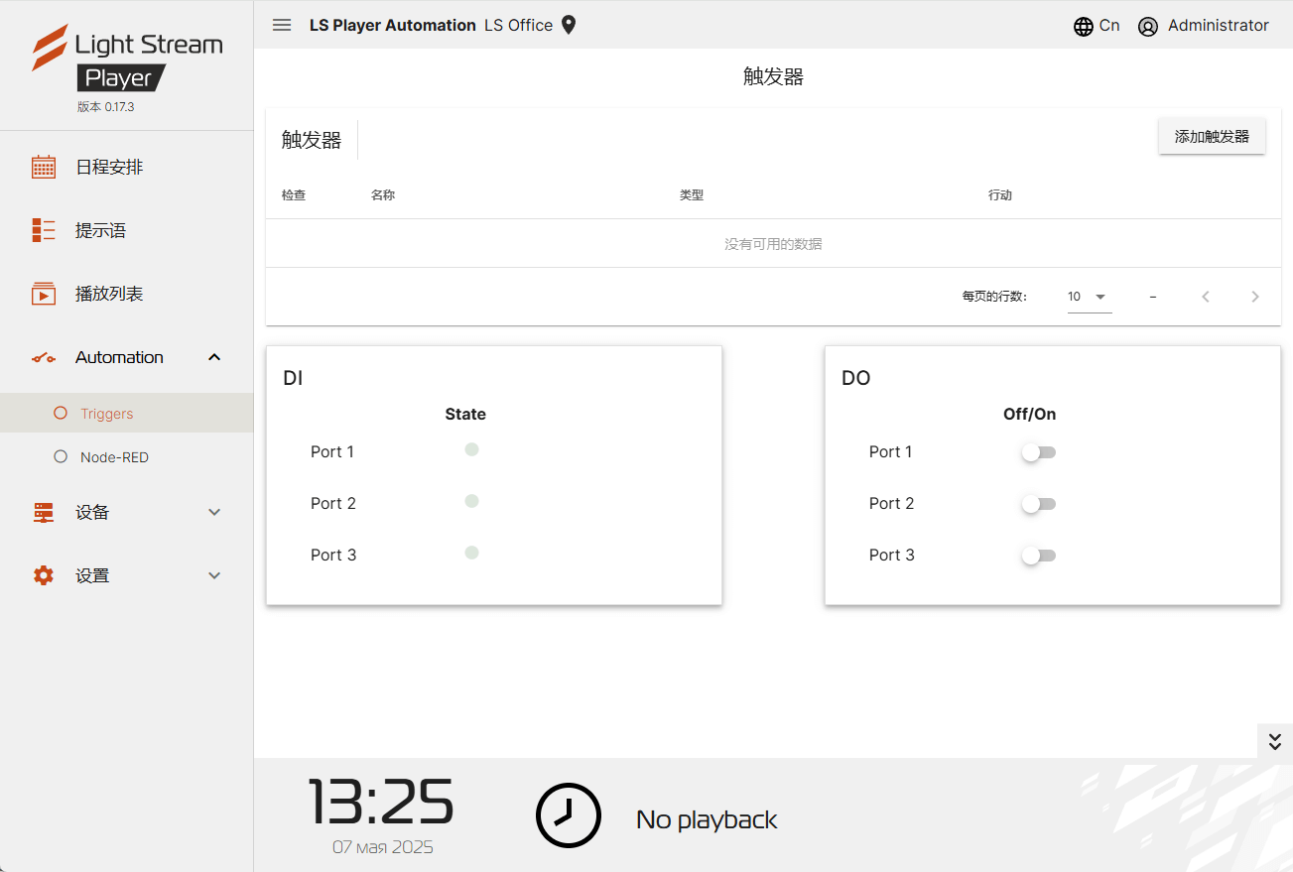This screenshot has width=1293, height=872.
Task: Click Port 1 label in DI card
Action: click(332, 451)
